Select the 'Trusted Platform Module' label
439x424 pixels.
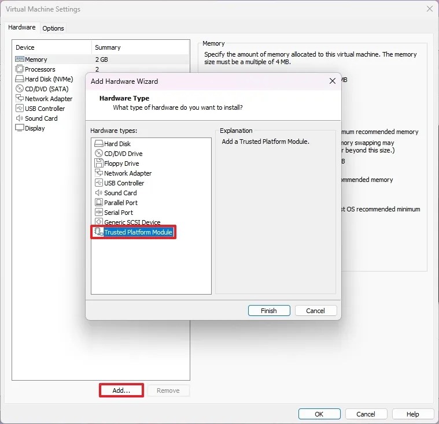point(138,232)
